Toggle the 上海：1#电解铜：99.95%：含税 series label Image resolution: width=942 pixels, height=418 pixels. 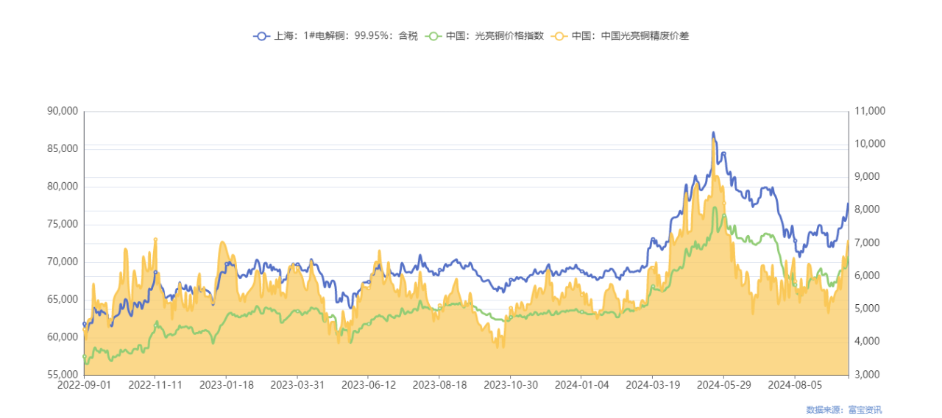[x=345, y=35]
